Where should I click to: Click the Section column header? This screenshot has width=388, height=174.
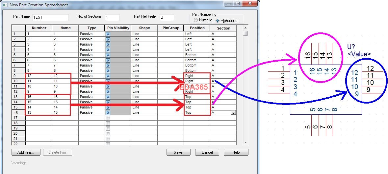(223, 28)
